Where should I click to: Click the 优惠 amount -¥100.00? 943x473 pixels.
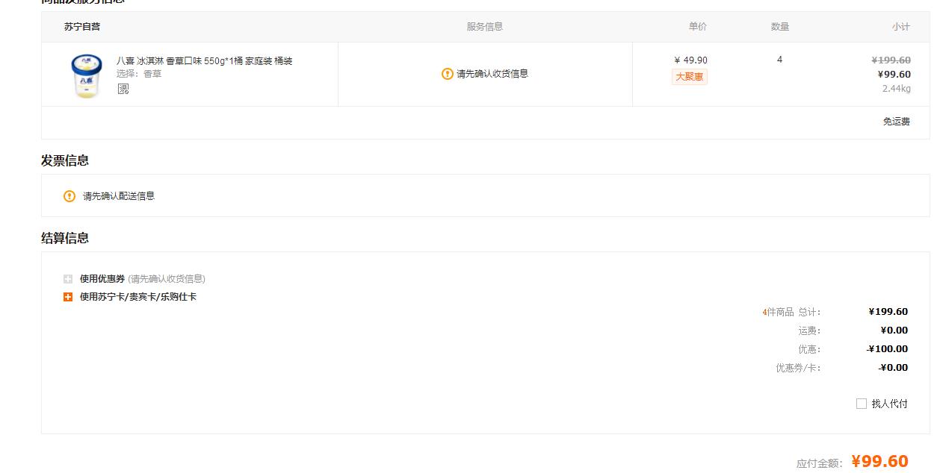[x=888, y=349]
